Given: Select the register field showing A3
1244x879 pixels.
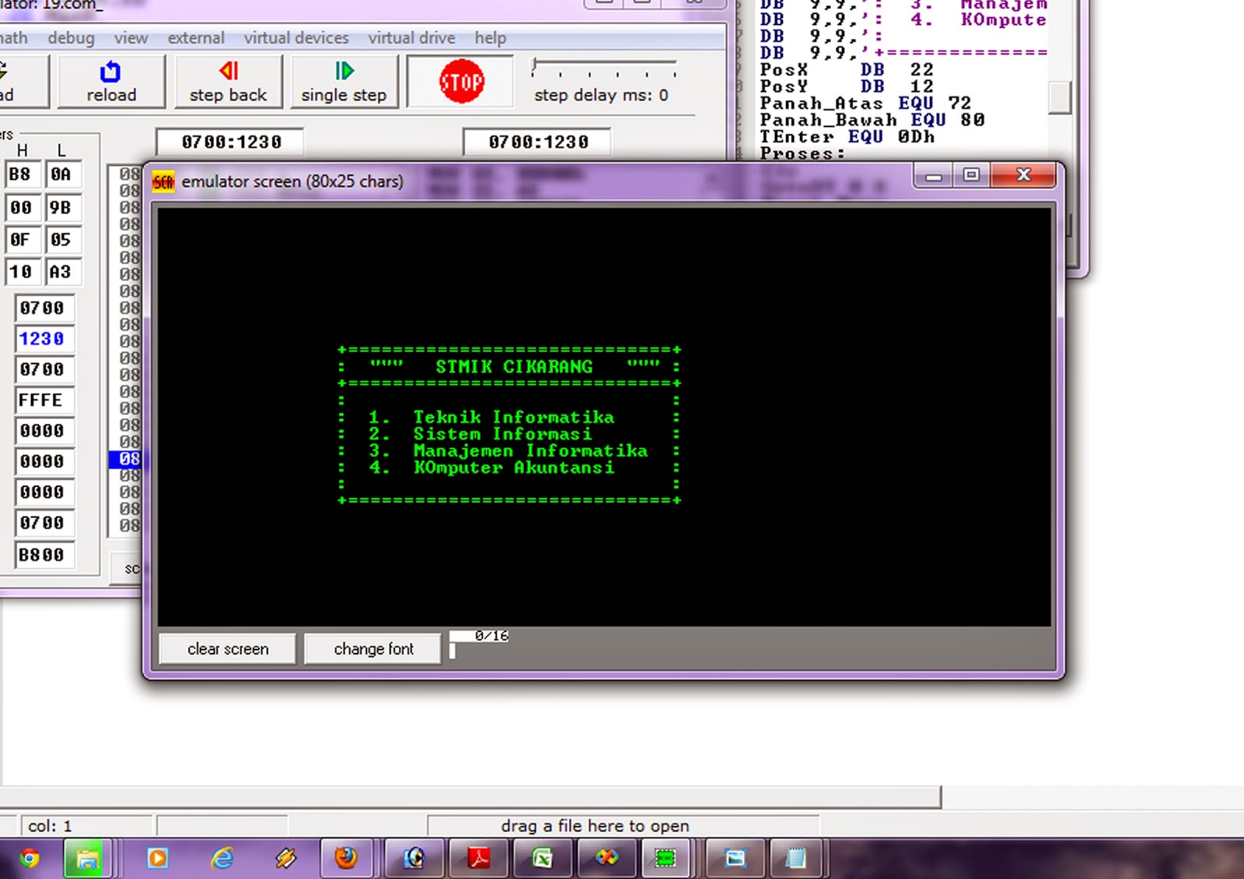Looking at the screenshot, I should pyautogui.click(x=62, y=272).
